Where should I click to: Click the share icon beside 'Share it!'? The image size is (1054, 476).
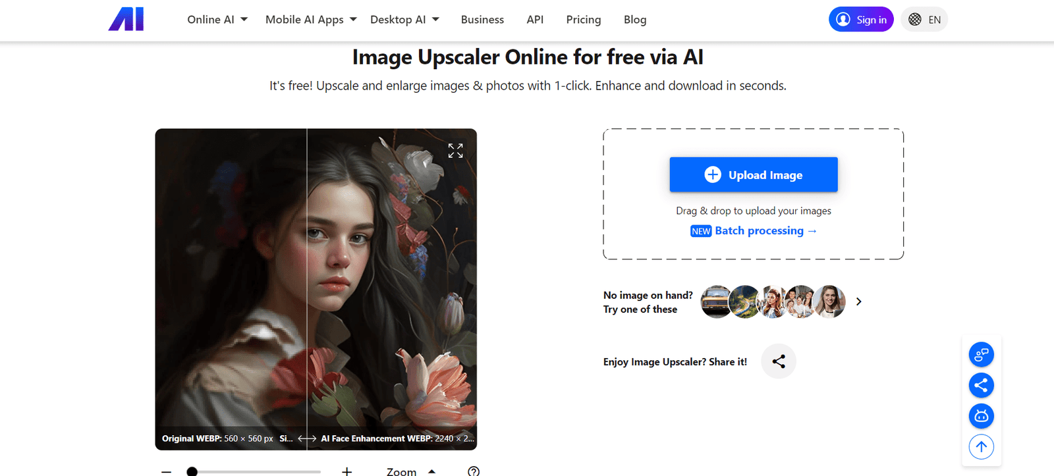click(778, 361)
